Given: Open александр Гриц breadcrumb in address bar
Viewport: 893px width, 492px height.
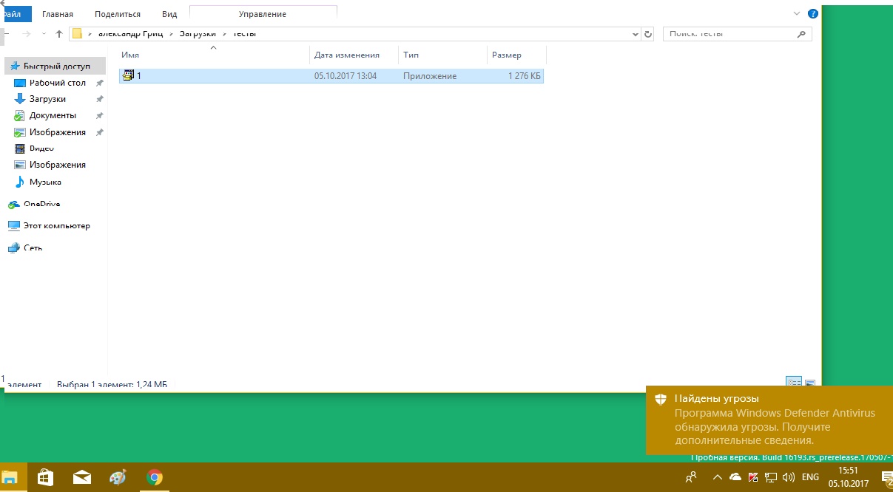Looking at the screenshot, I should 132,34.
